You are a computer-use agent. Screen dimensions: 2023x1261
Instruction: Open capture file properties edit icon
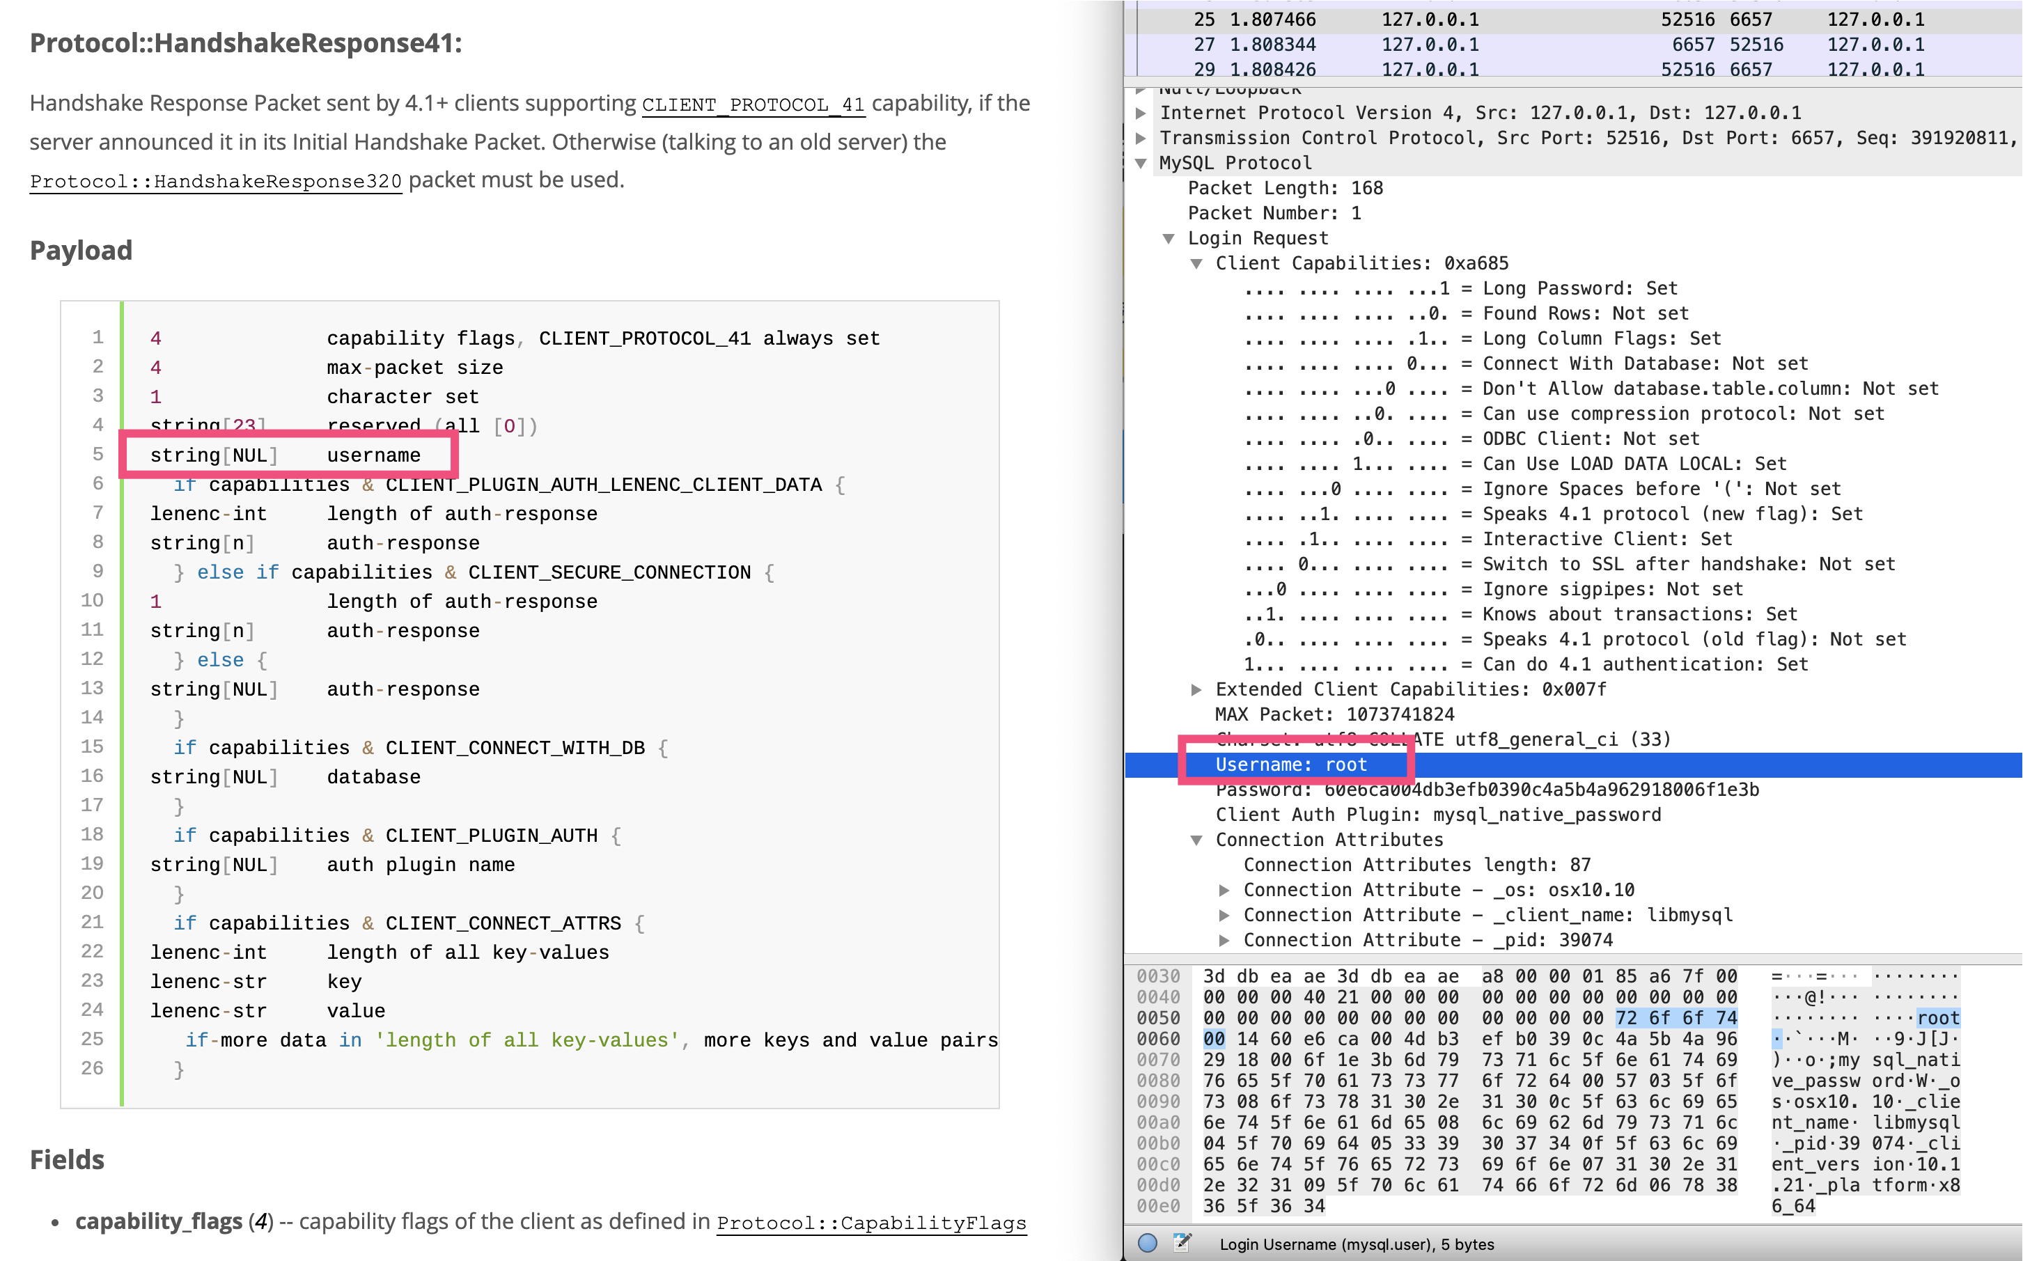1182,1243
